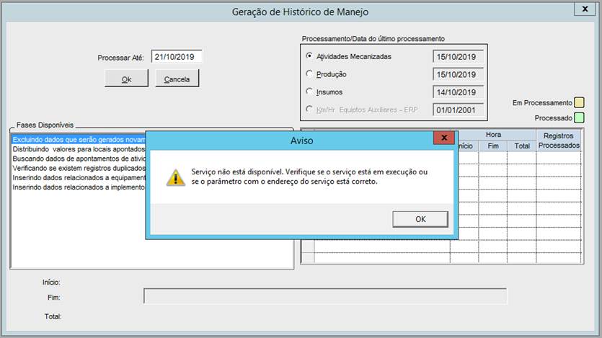Click the yellow Em Processamento swatch

(579, 102)
